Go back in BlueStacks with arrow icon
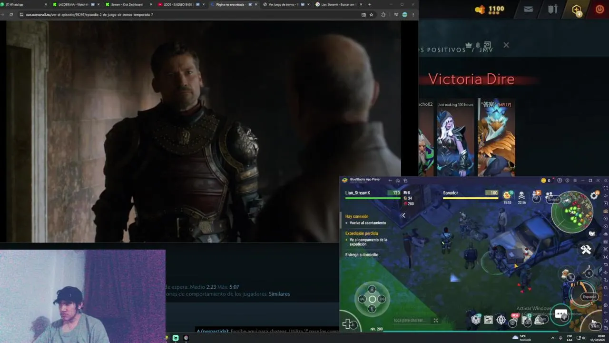The height and width of the screenshot is (343, 609). 390,181
